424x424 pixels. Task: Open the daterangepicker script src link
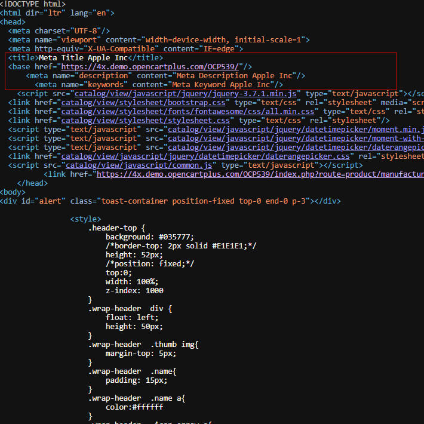(296, 147)
